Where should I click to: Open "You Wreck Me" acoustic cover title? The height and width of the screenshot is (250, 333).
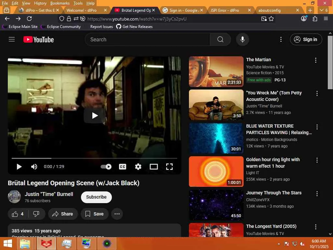[274, 96]
